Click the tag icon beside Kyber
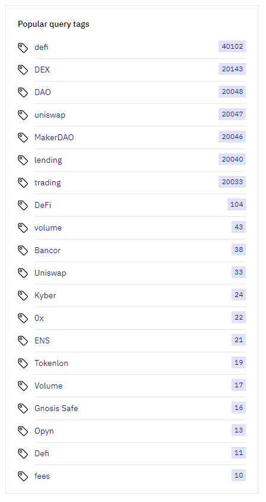Image resolution: width=266 pixels, height=502 pixels. (23, 295)
